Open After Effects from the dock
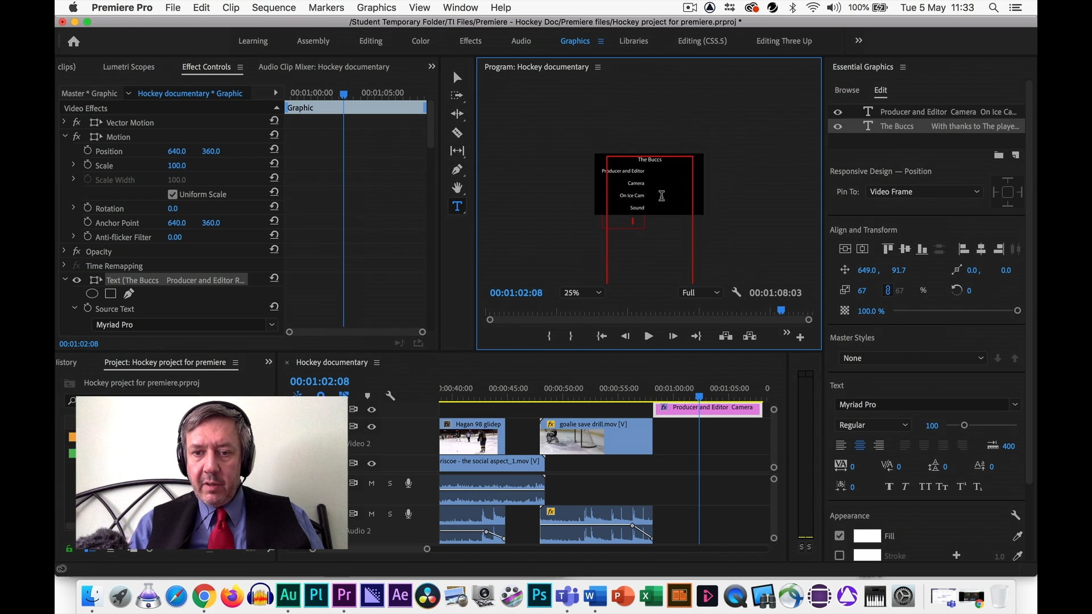 pos(400,596)
